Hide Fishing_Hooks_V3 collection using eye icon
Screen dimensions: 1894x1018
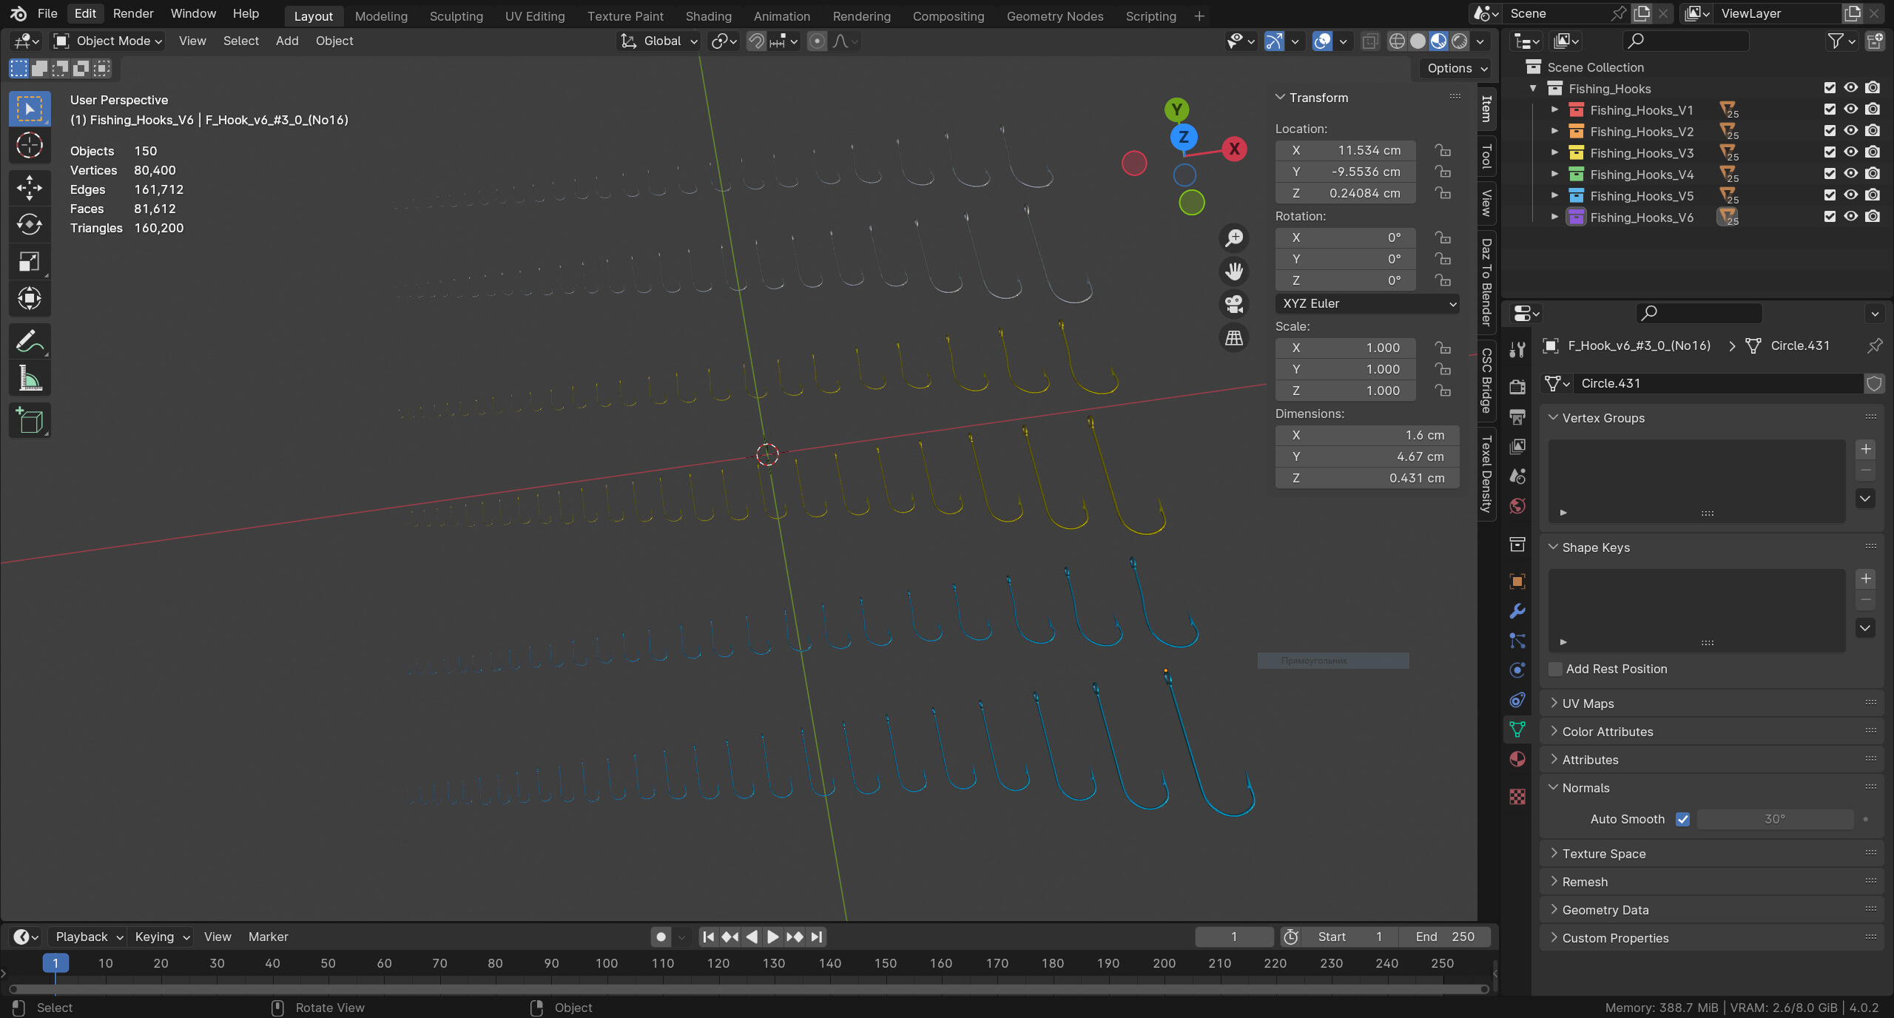1851,152
